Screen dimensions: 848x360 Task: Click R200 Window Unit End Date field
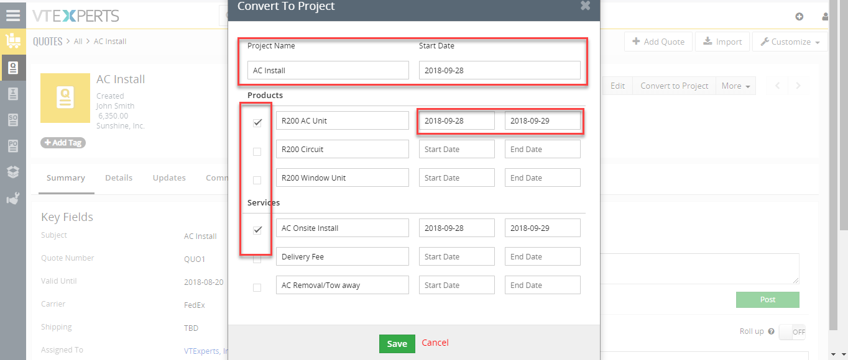tap(543, 178)
